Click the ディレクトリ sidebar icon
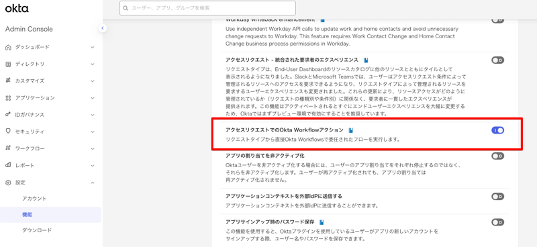 coord(9,64)
